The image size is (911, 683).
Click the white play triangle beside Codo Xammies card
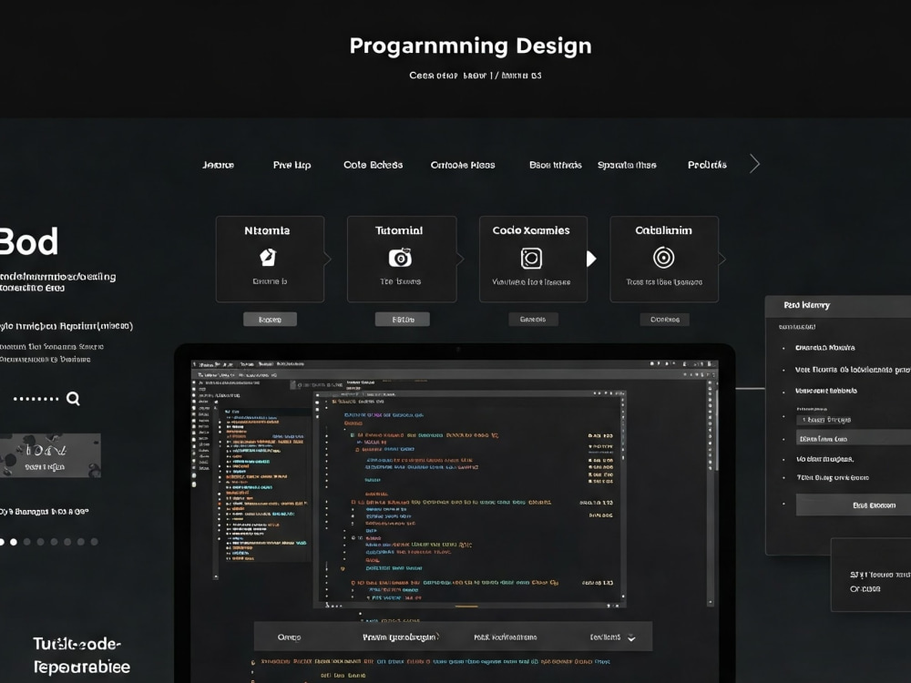pos(591,259)
